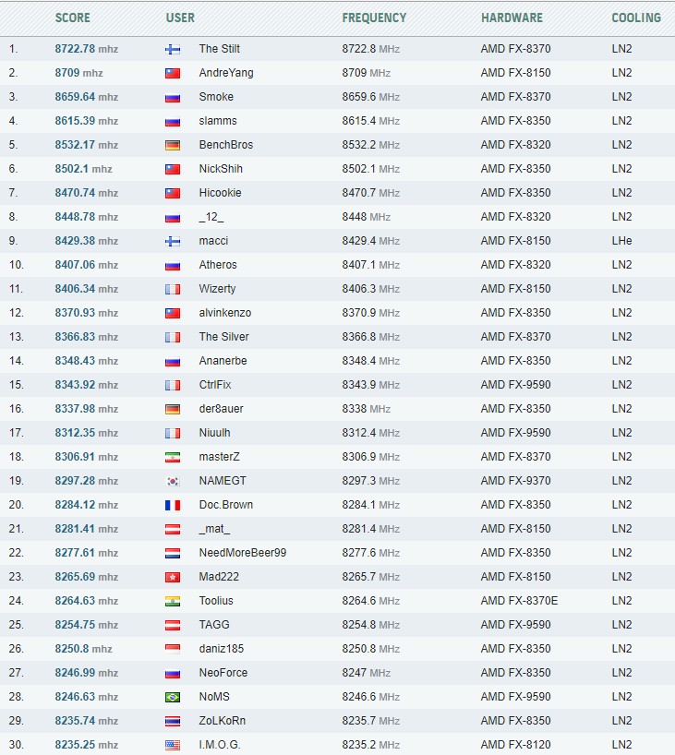Sort by the COOLING column header
The width and height of the screenshot is (675, 755).
pyautogui.click(x=636, y=18)
